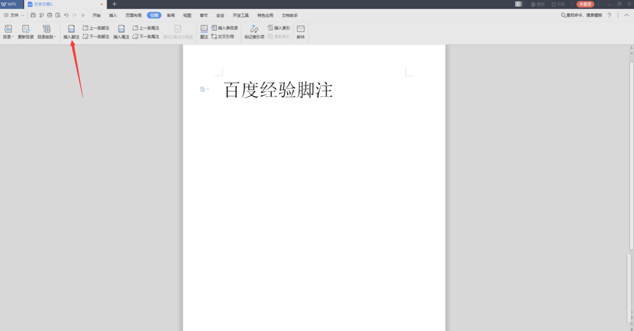
Task: Click the 未登录 login button
Action: click(585, 4)
